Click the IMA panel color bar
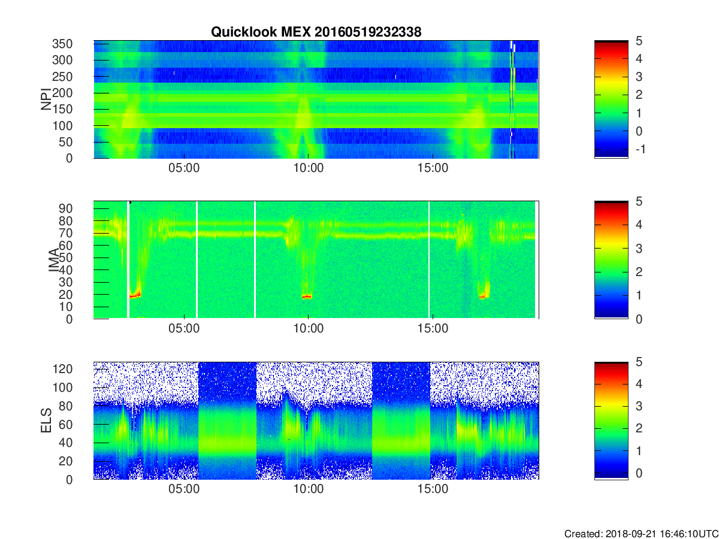Viewport: 719px width, 539px height. [611, 260]
